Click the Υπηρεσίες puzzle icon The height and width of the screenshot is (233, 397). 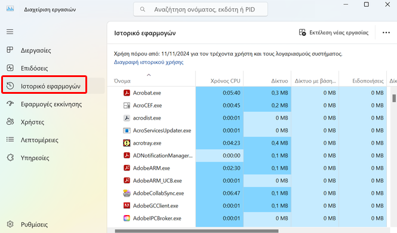tap(10, 158)
